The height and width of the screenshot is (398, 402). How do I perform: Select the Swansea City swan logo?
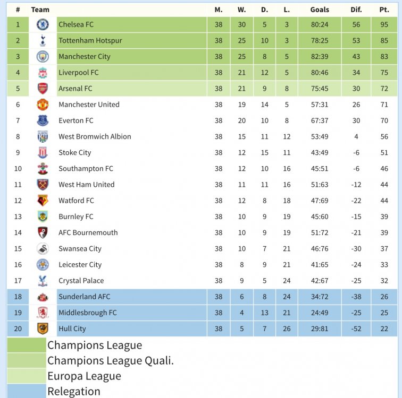(43, 249)
